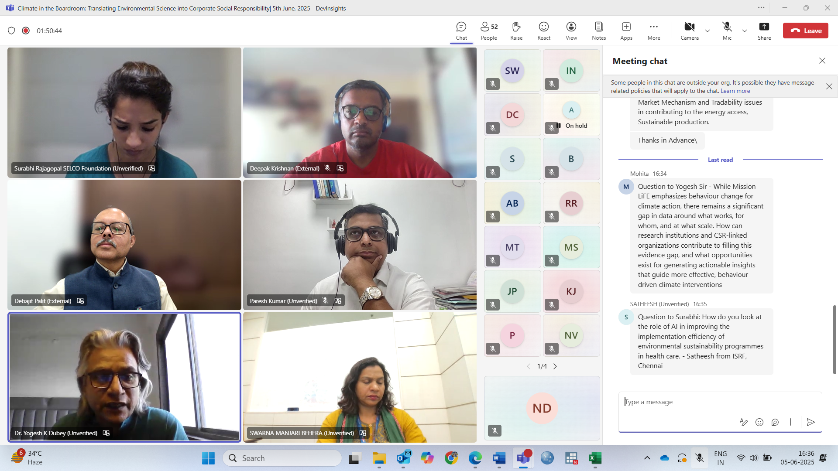Screen dimensions: 838x471
Task: Open Windows Start menu
Action: tap(208, 458)
